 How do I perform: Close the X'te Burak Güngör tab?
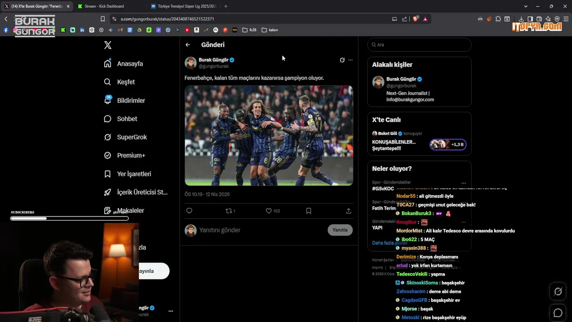pyautogui.click(x=68, y=6)
